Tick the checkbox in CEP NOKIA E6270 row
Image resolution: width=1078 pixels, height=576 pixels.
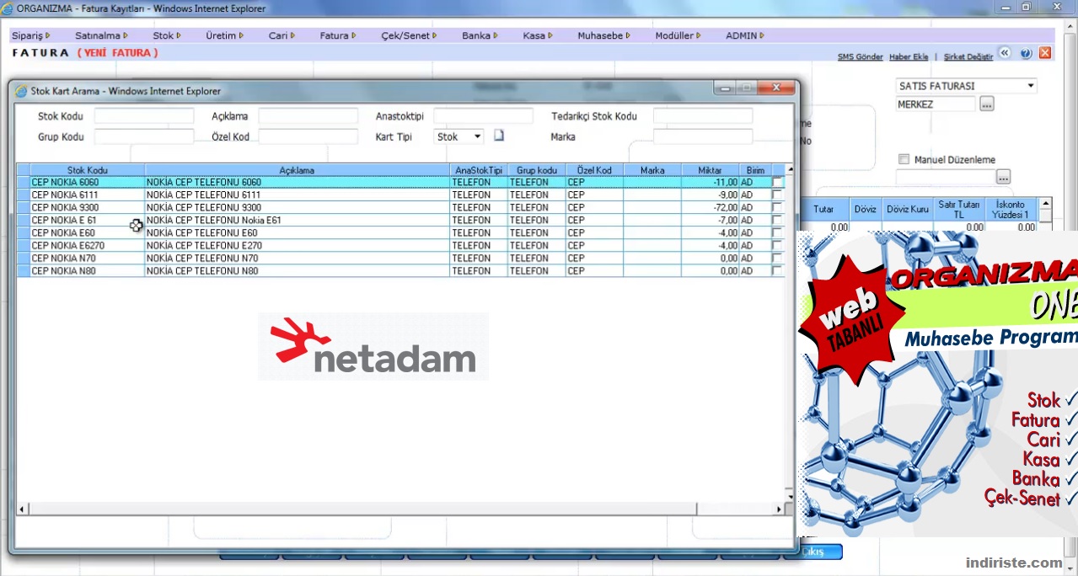(x=777, y=245)
